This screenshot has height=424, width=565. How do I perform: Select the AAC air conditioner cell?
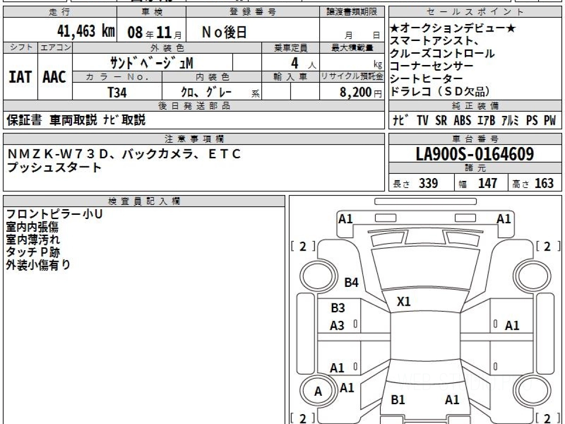pos(55,77)
